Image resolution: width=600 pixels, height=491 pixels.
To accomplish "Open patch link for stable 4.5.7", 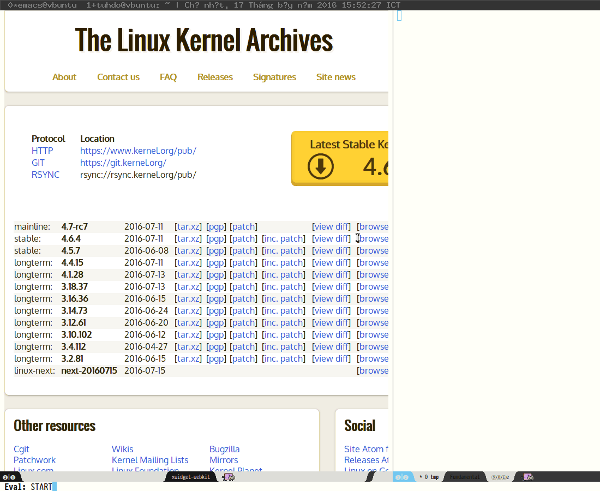I will click(x=243, y=250).
